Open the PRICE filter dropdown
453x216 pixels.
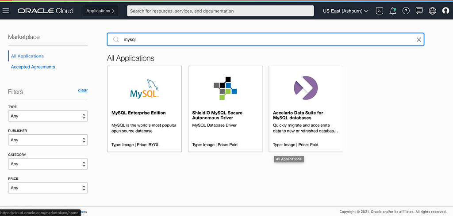[x=48, y=188]
